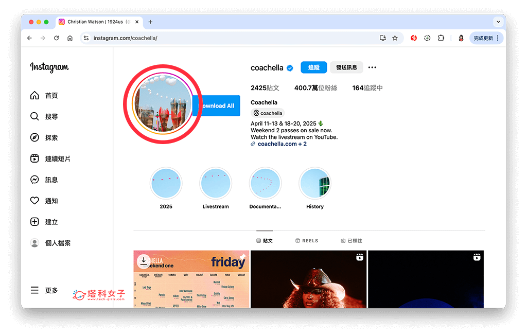Click the coachella username heading
Screen dimensions: 527x336
267,68
